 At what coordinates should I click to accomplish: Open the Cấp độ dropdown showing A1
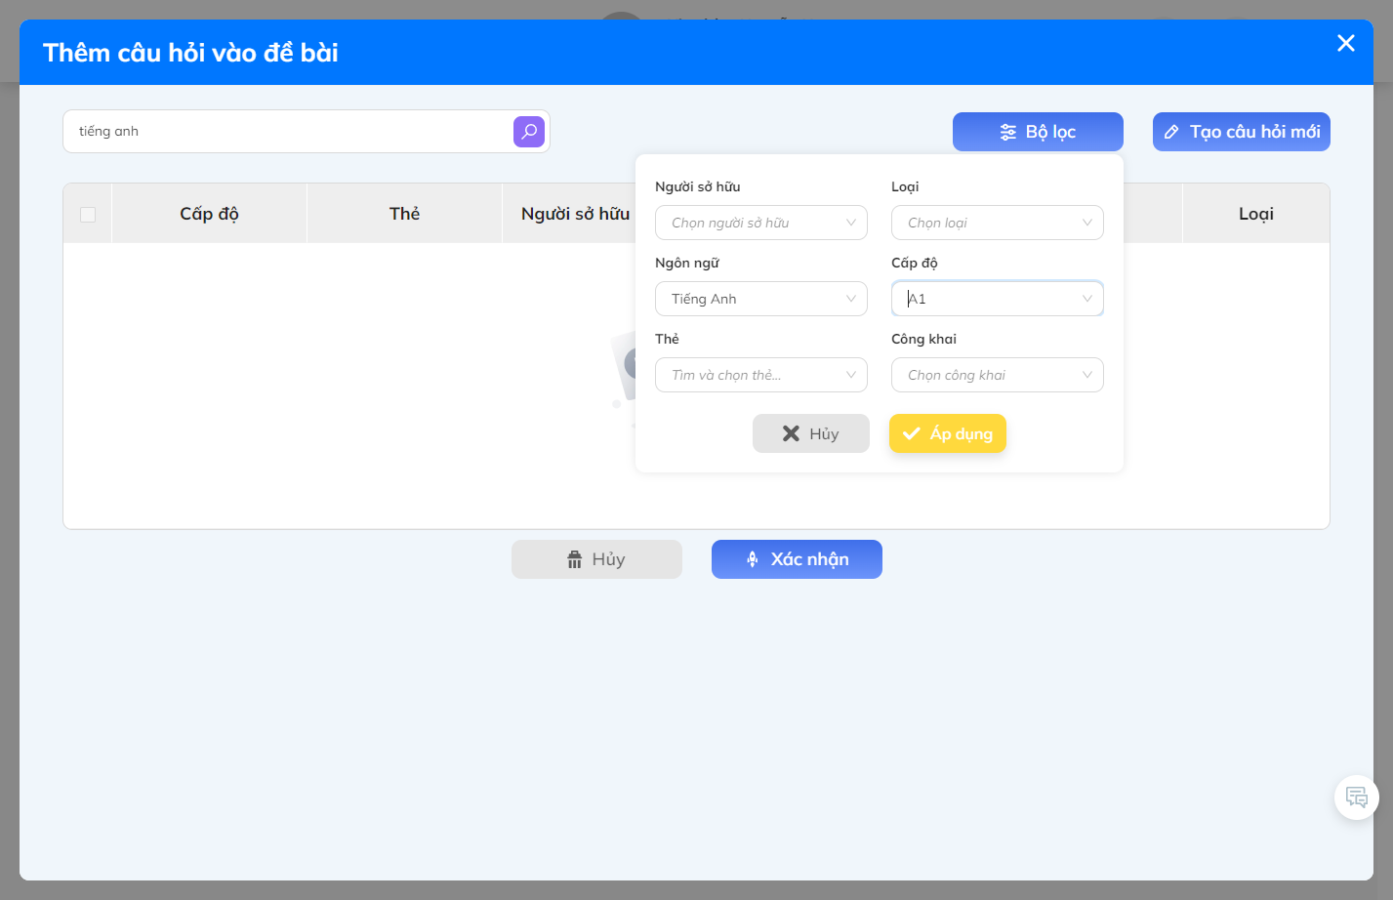(997, 299)
